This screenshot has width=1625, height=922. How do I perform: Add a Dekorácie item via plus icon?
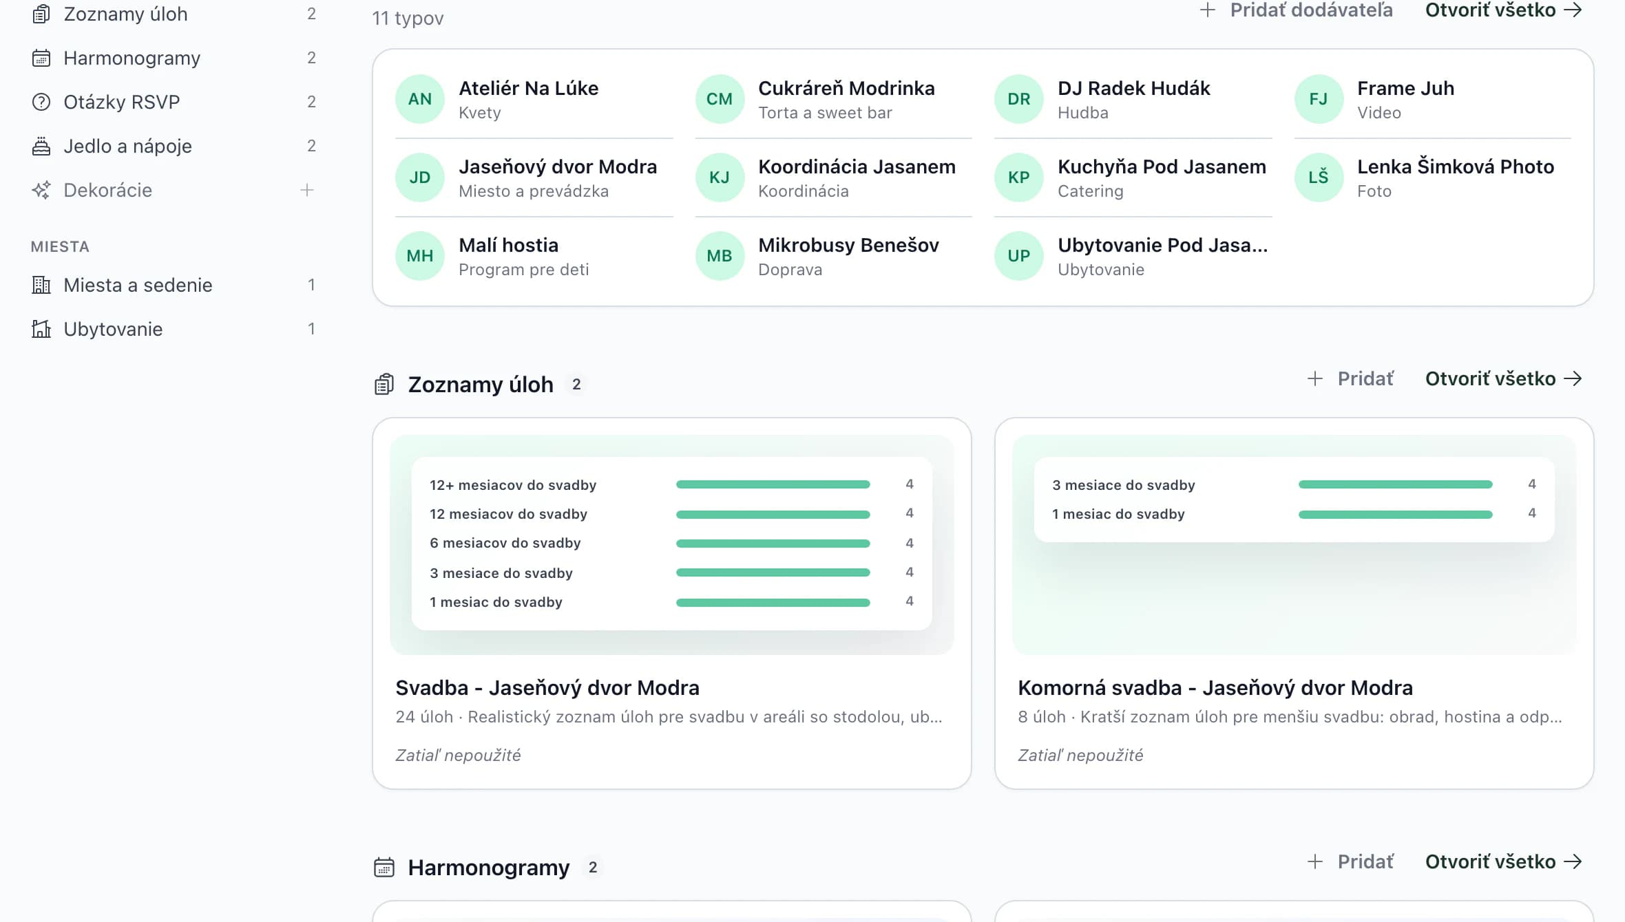click(307, 190)
